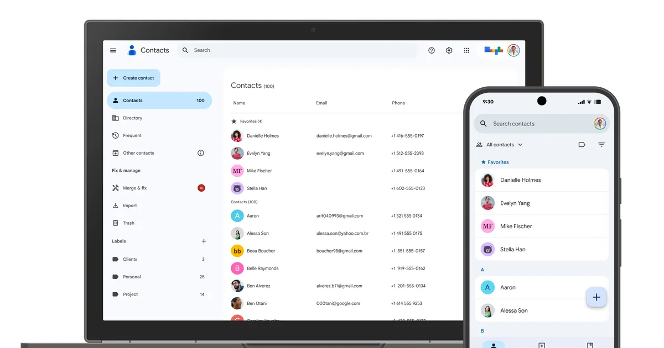
Task: Tap the filter icon in the phone app
Action: [602, 144]
